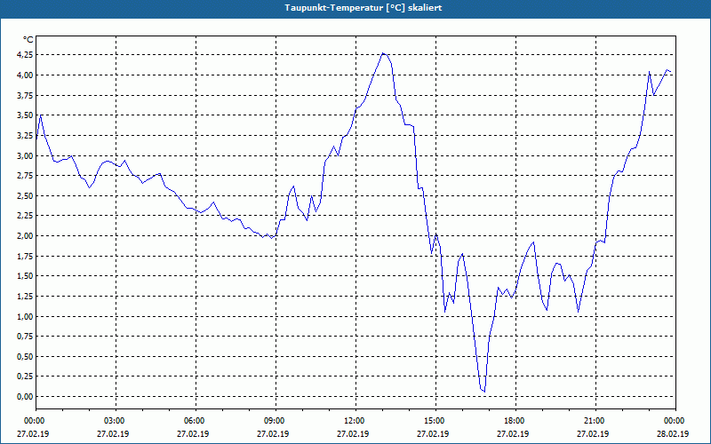Click the °C unit label on the y-axis
Image resolution: width=711 pixels, height=444 pixels.
(x=28, y=40)
